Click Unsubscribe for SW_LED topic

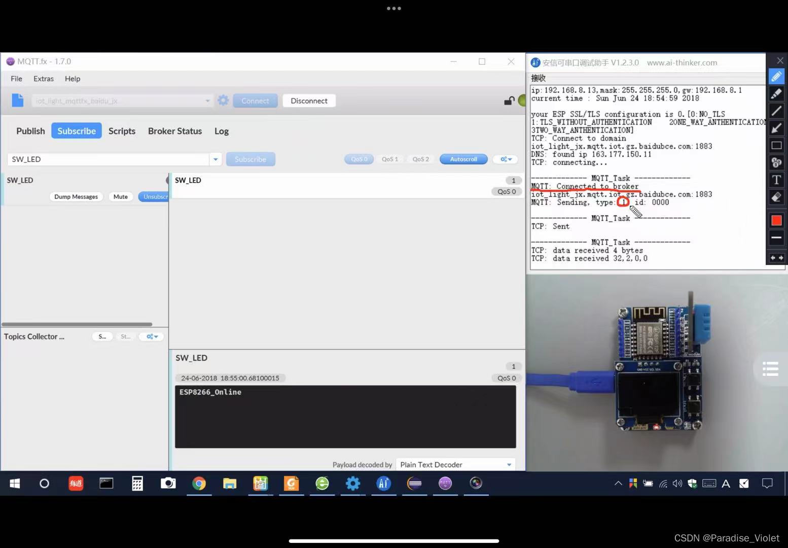pos(154,197)
